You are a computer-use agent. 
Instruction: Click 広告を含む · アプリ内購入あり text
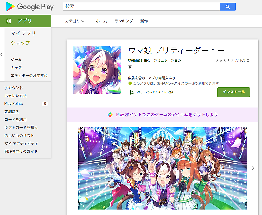tap(151, 78)
